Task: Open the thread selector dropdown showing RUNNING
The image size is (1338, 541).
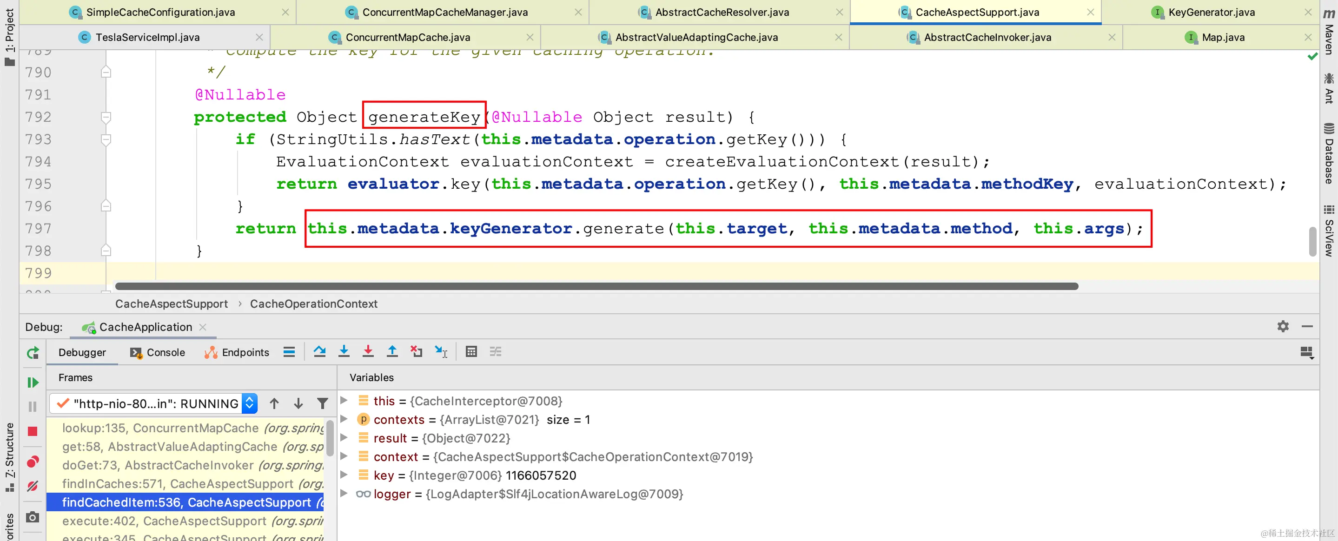Action: (x=155, y=403)
